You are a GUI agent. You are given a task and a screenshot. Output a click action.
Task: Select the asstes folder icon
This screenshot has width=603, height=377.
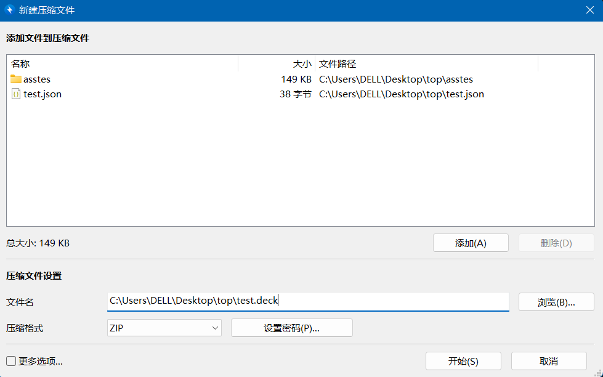tap(16, 79)
